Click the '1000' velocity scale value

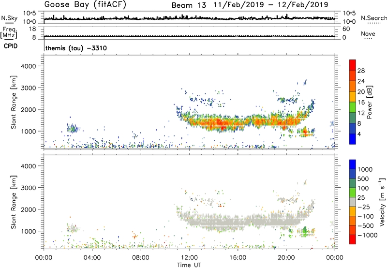(x=365, y=169)
